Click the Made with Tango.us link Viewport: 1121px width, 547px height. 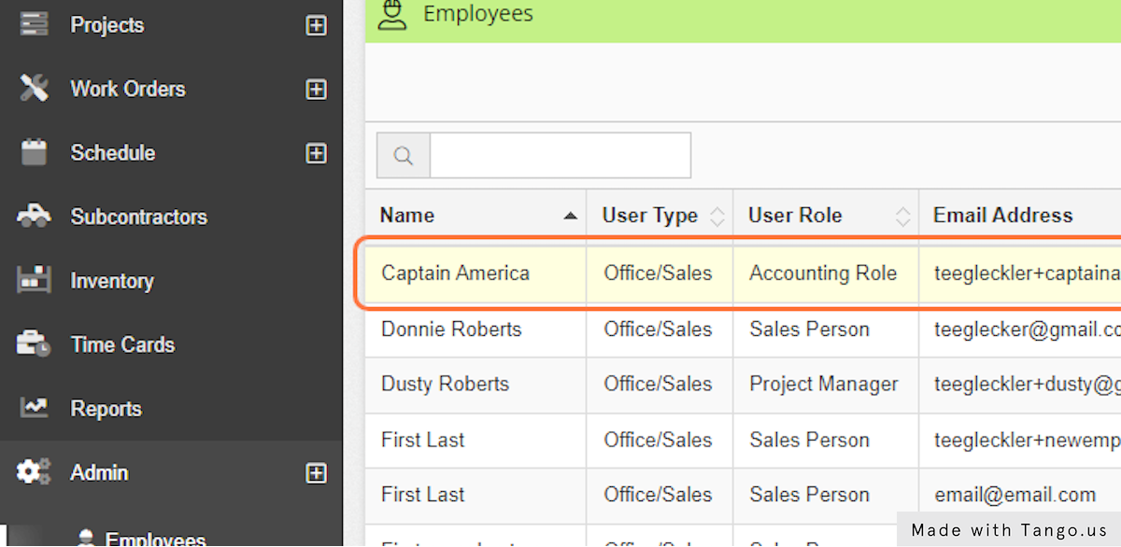(1009, 529)
